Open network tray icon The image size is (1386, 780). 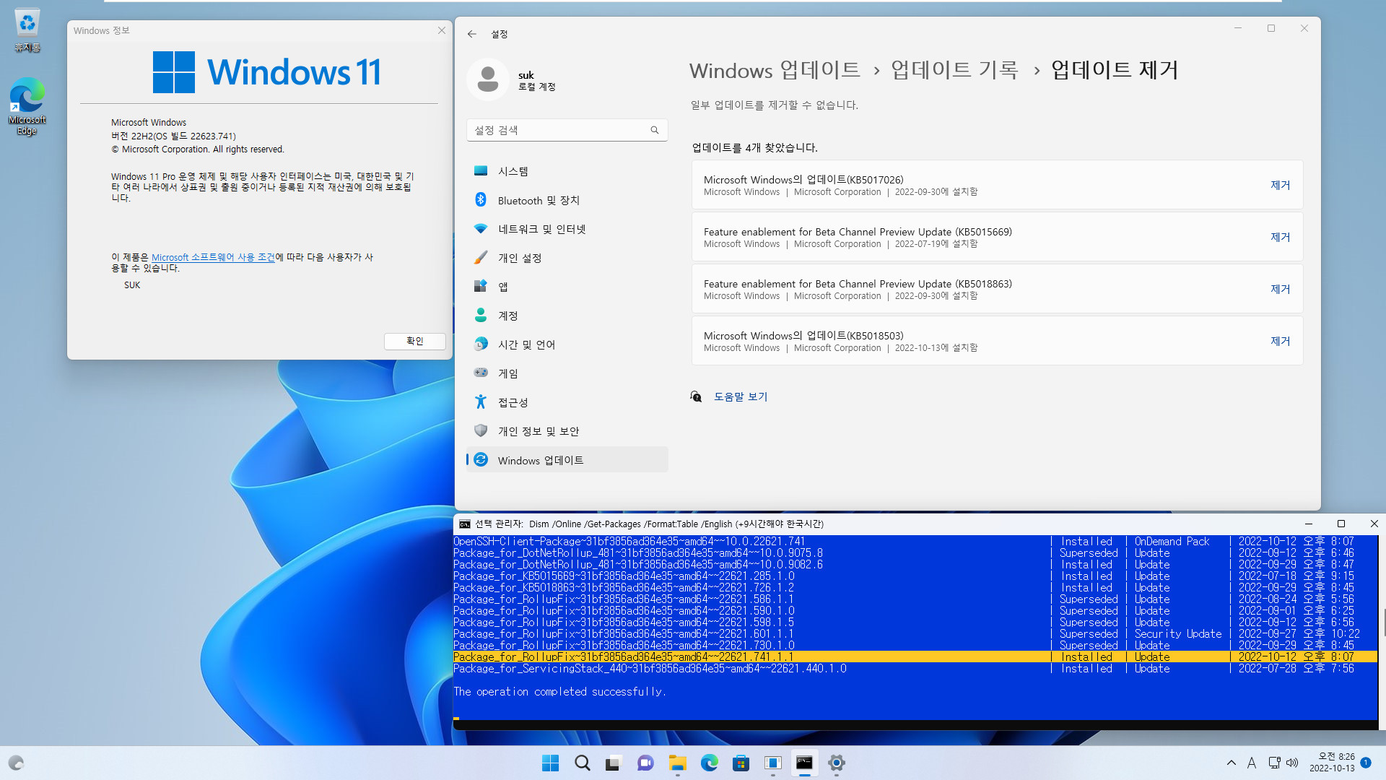click(x=1274, y=763)
